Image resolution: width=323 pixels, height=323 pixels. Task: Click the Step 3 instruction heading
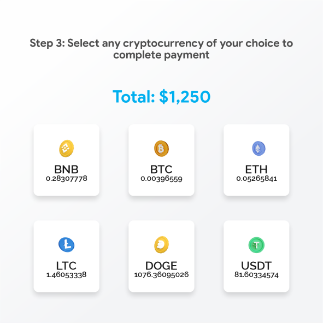(161, 49)
